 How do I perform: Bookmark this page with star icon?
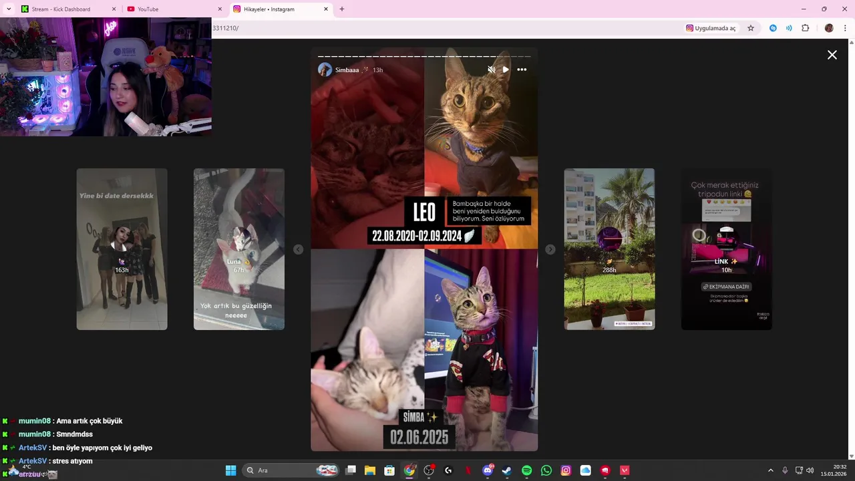pos(751,28)
